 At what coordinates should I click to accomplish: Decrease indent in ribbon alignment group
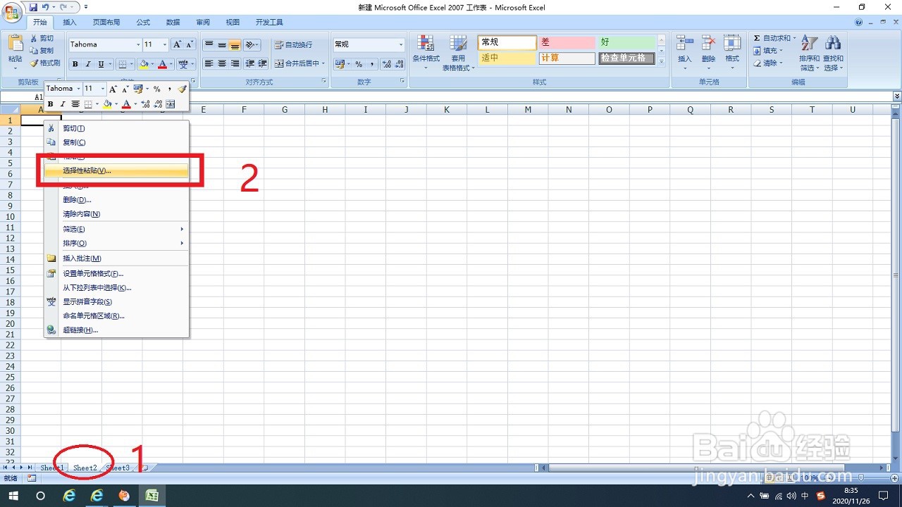tap(251, 63)
